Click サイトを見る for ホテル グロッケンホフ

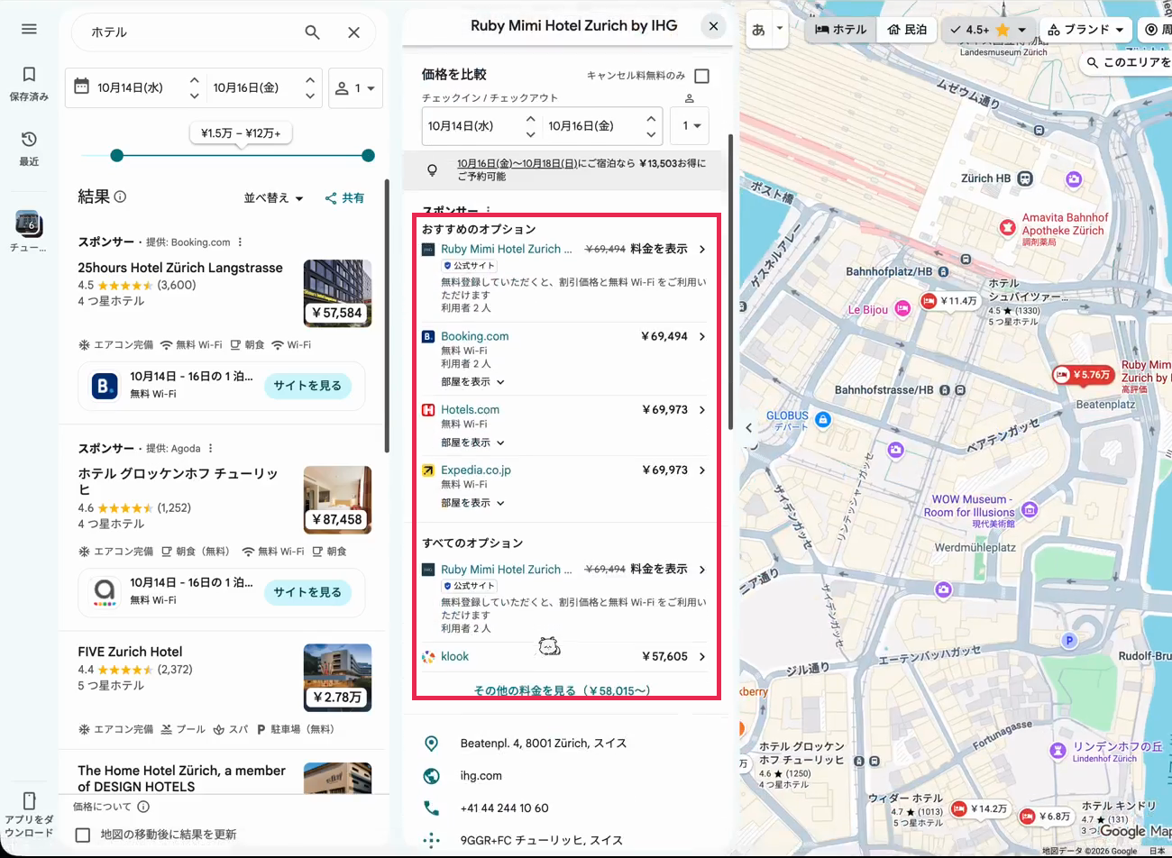[x=307, y=592]
